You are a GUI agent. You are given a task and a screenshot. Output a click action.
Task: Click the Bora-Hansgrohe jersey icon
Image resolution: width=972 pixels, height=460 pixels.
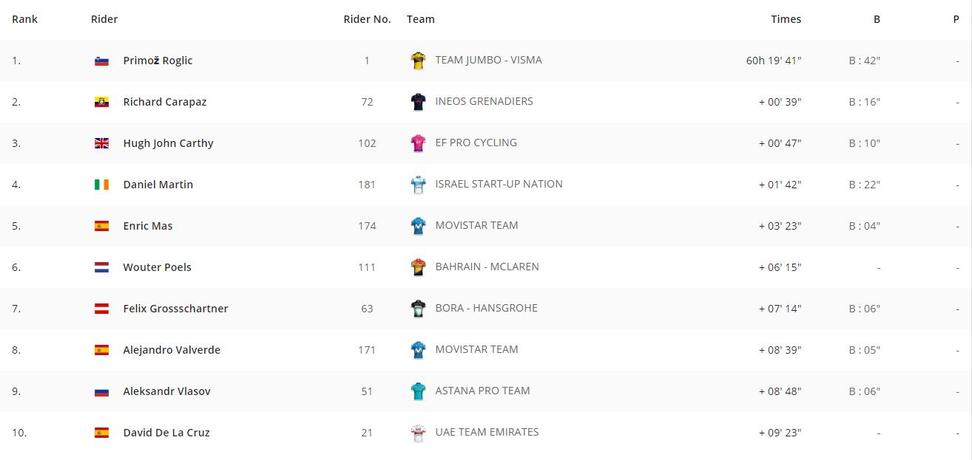419,309
